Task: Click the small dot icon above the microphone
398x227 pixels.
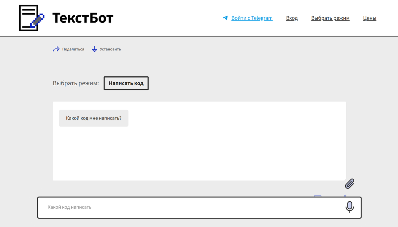Action: (345, 195)
